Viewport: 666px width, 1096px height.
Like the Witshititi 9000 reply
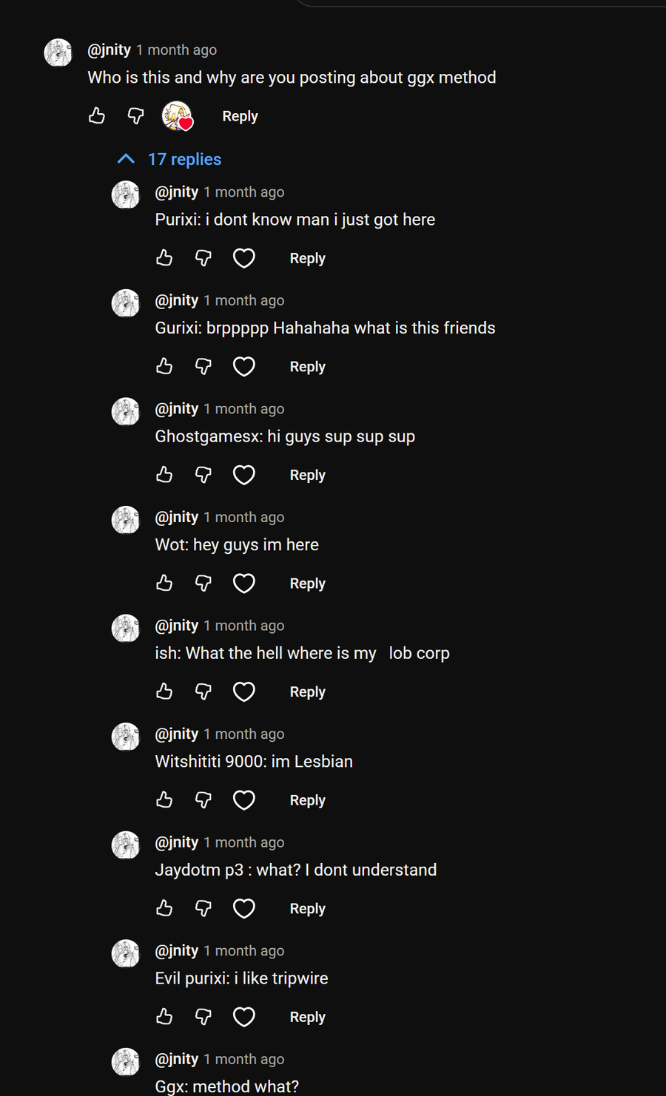tap(164, 799)
